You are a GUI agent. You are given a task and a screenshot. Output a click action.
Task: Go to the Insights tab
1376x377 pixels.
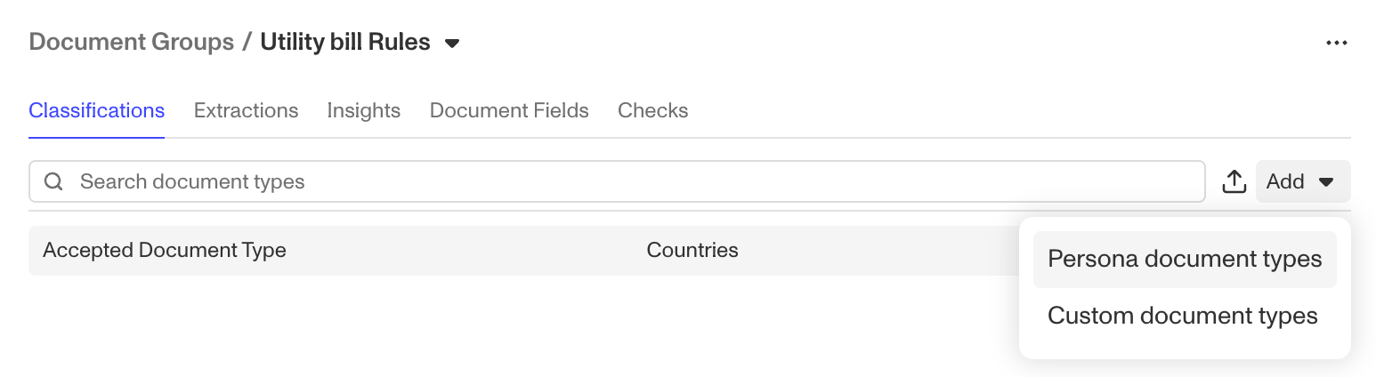[363, 111]
